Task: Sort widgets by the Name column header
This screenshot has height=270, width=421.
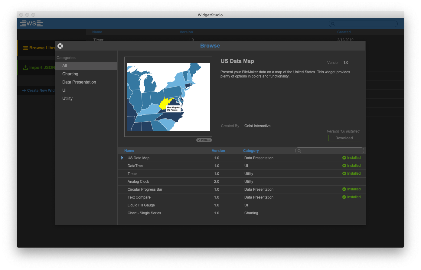Action: [x=129, y=151]
